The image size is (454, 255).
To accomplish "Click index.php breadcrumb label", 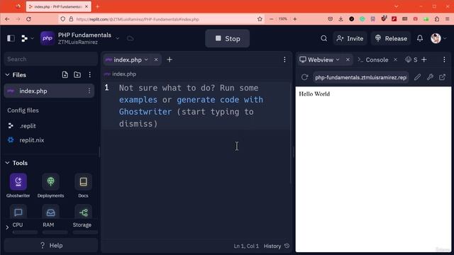I will click(124, 74).
